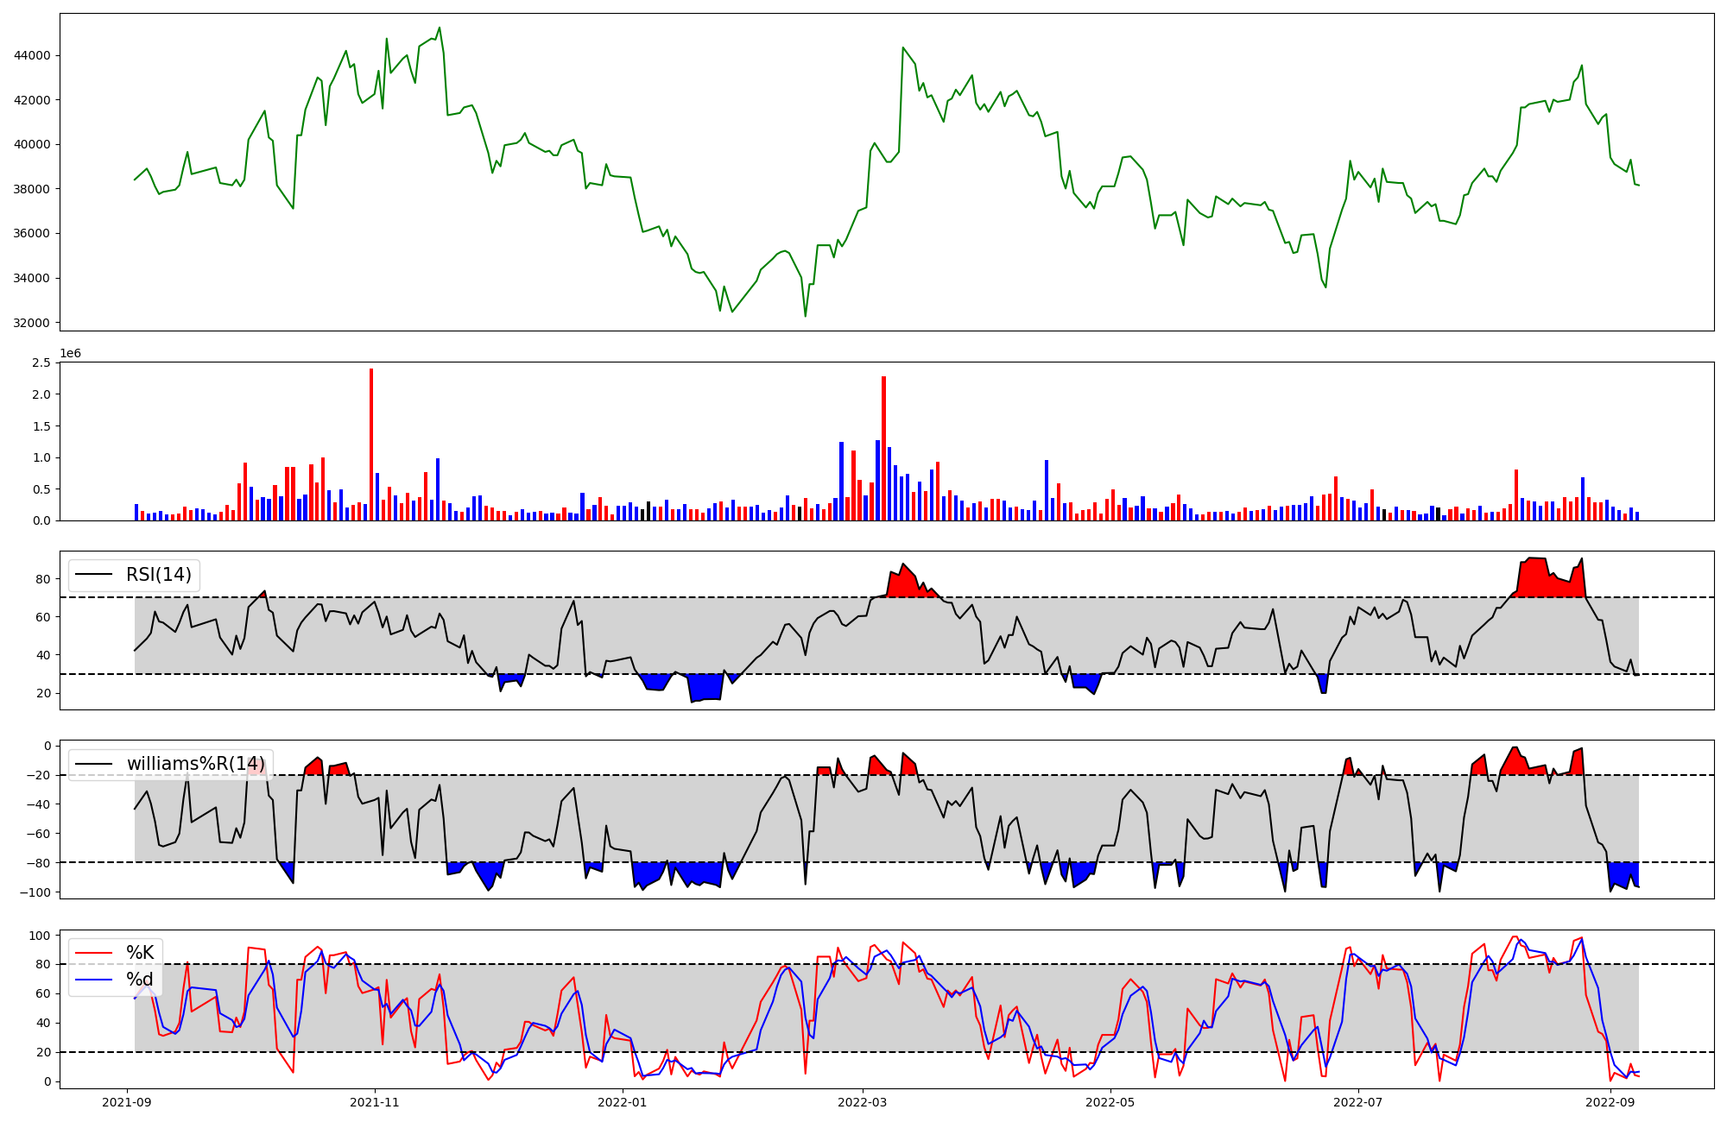The width and height of the screenshot is (1727, 1122).
Task: Select the 2022-05 x-axis date label
Action: (x=1110, y=1102)
